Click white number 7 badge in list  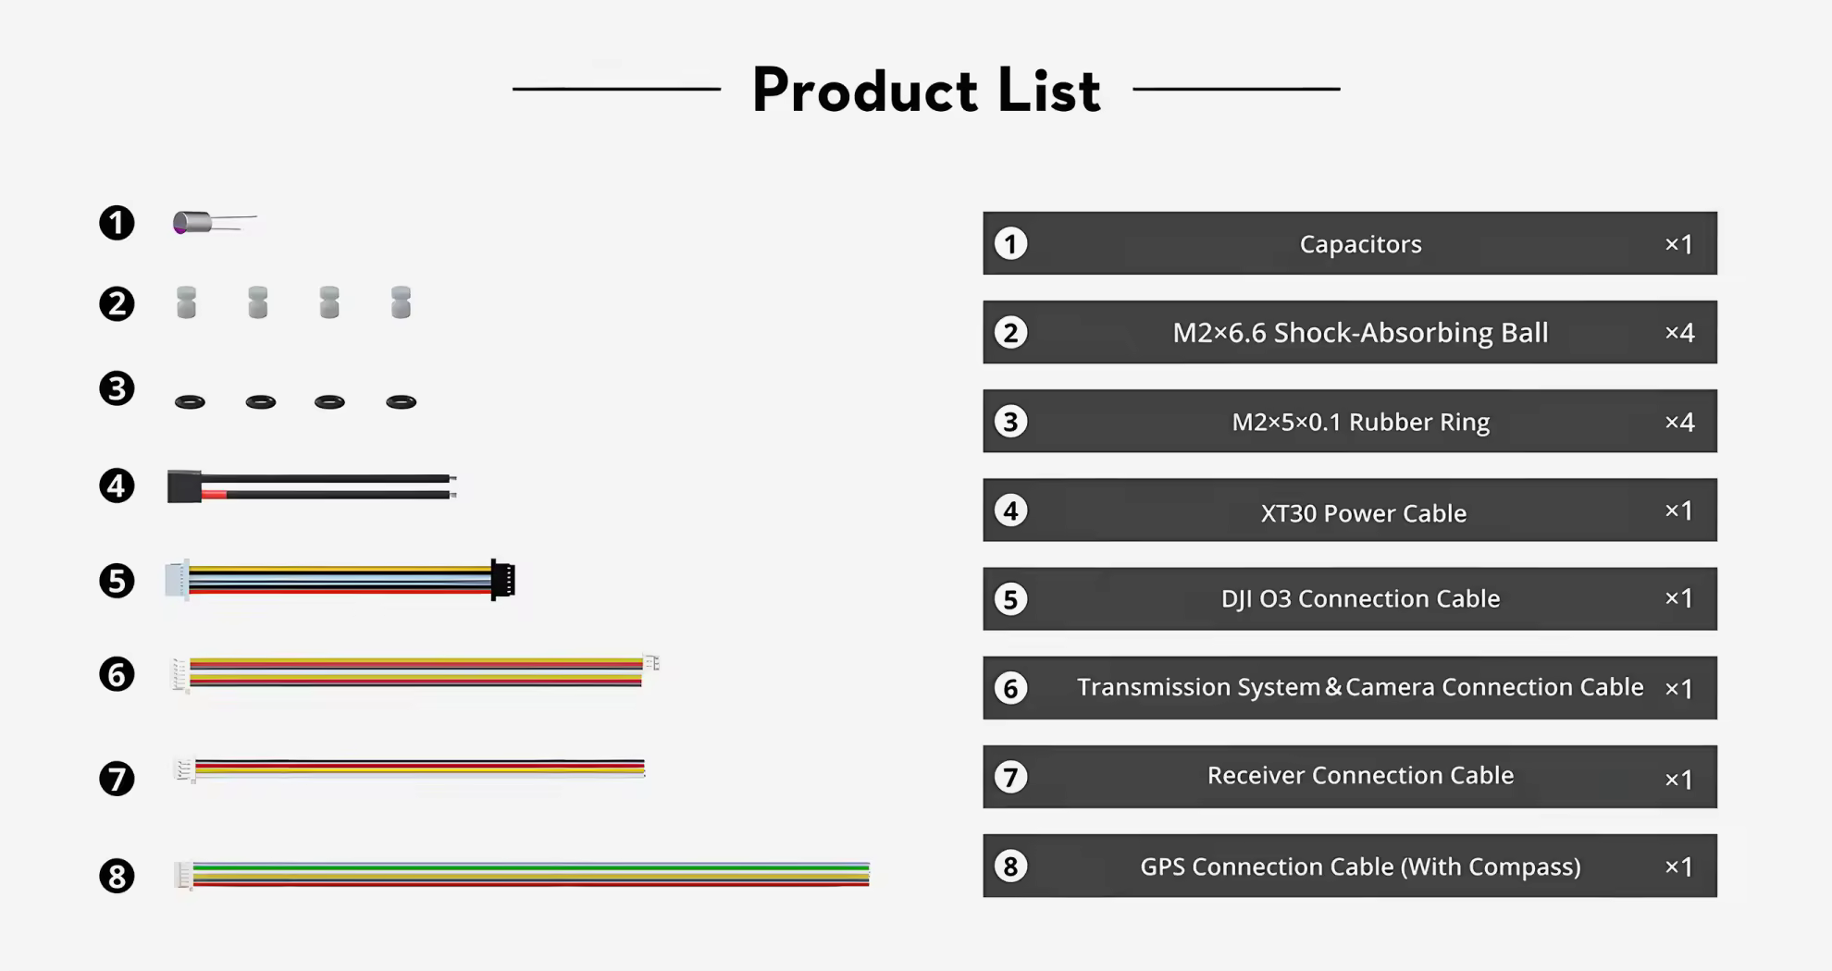[x=1010, y=777]
